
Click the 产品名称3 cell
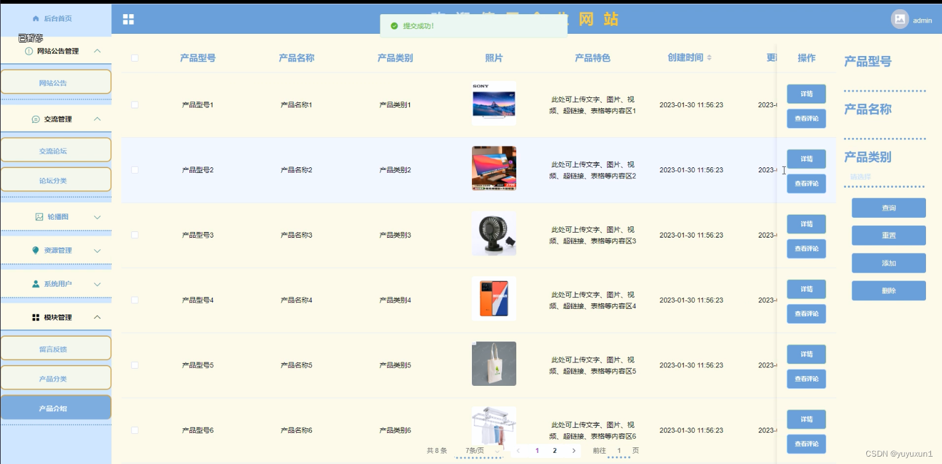[297, 235]
